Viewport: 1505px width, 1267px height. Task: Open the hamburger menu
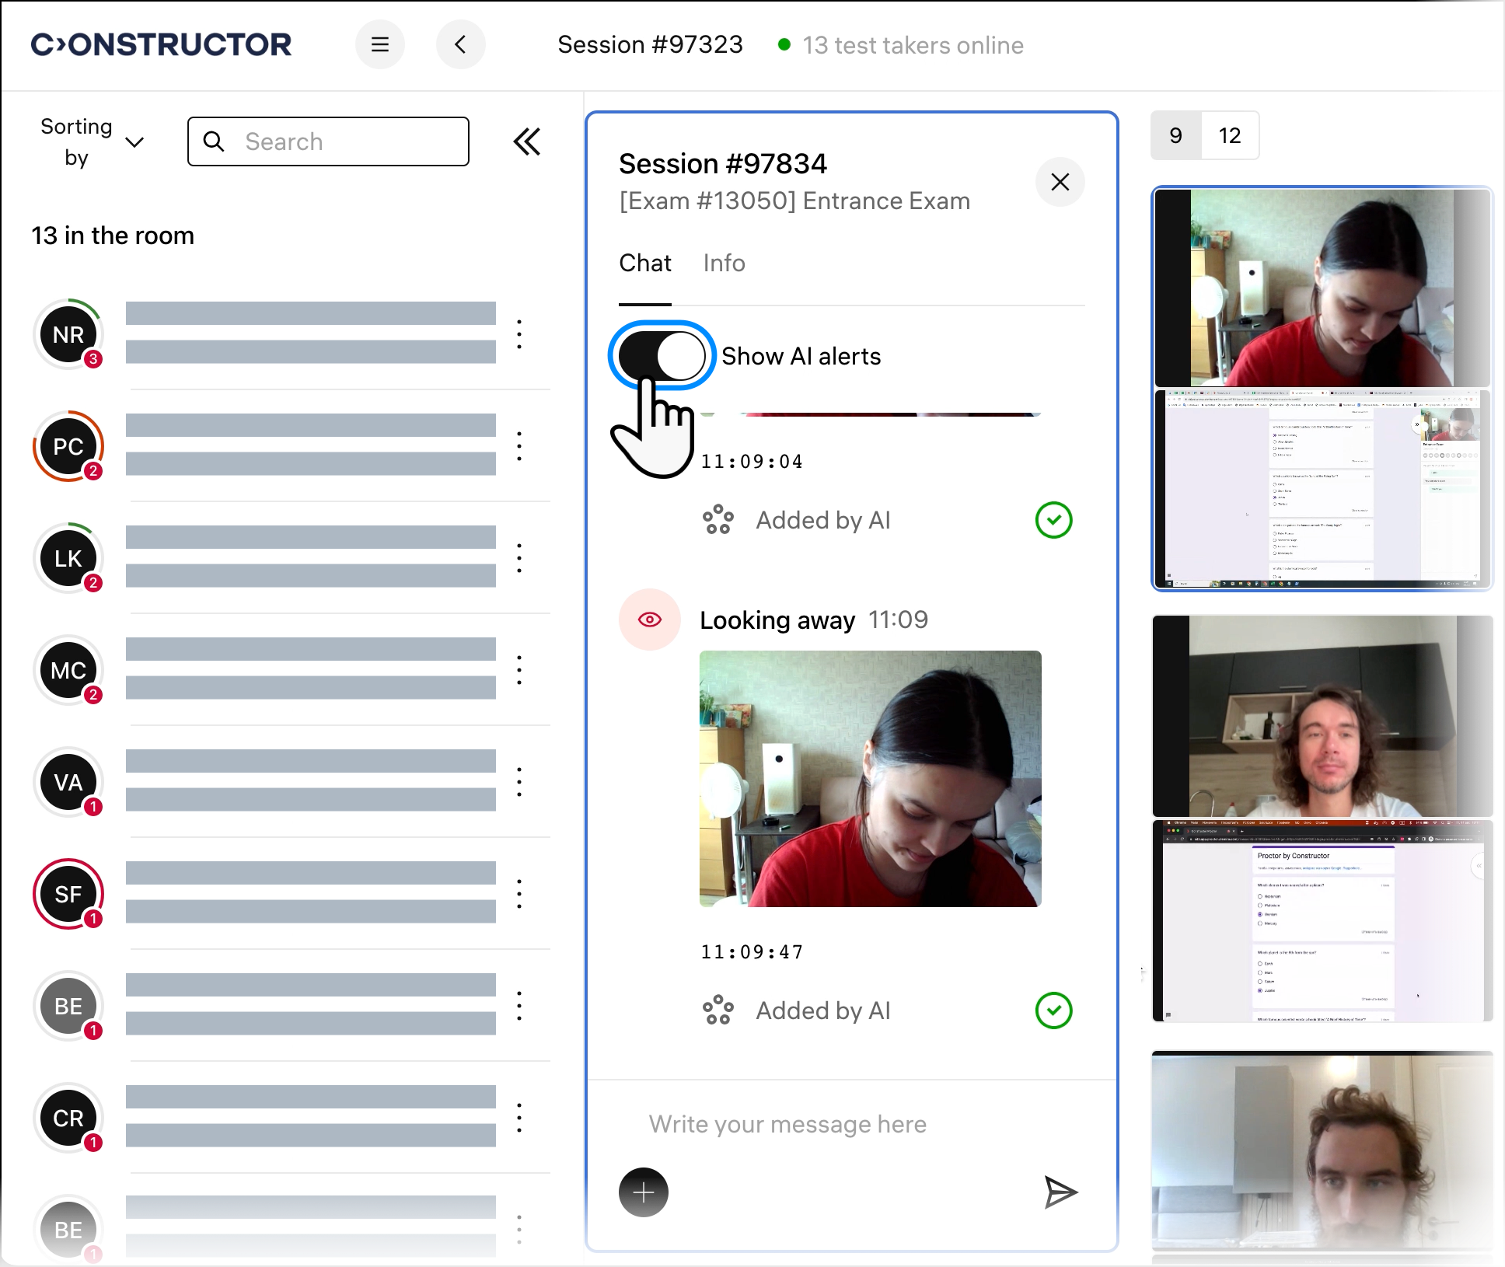[x=379, y=44]
